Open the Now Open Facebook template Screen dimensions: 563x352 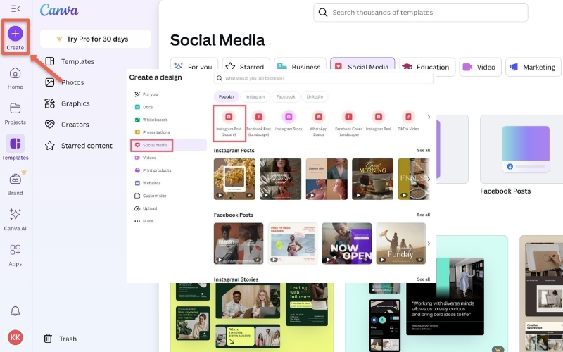pos(347,244)
